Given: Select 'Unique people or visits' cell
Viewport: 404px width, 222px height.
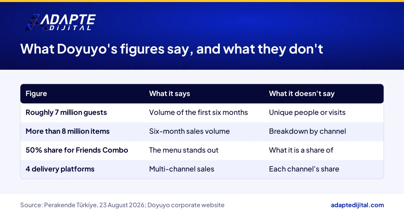Looking at the screenshot, I should 307,113.
